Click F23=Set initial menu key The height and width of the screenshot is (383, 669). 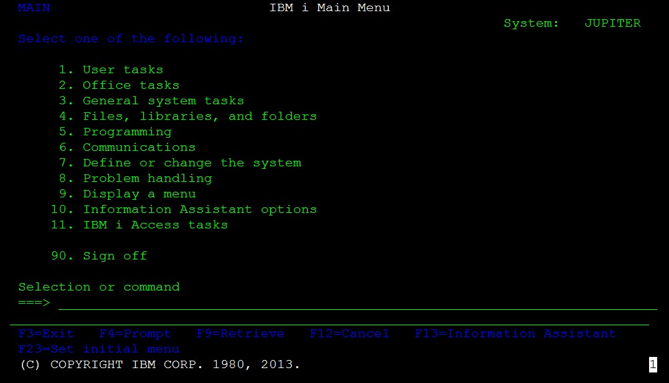99,349
